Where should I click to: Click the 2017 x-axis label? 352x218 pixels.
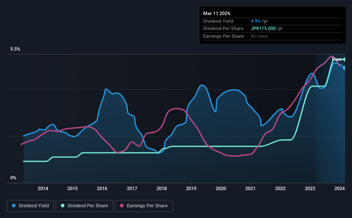[x=132, y=188]
